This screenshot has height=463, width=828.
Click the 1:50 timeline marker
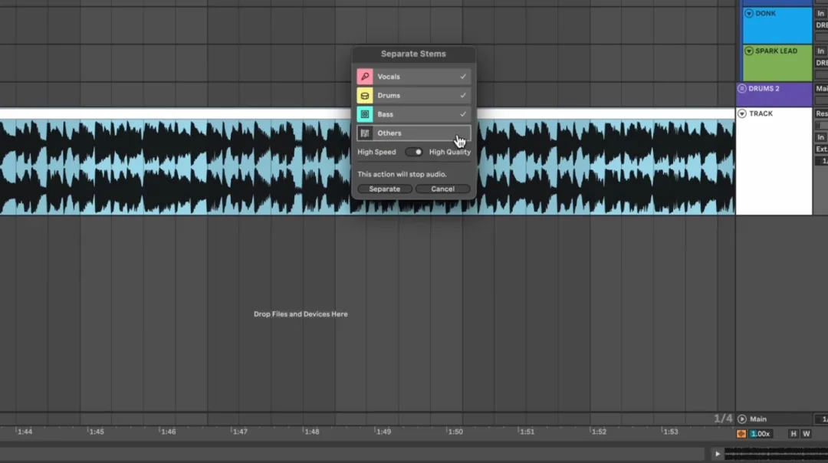(x=455, y=432)
